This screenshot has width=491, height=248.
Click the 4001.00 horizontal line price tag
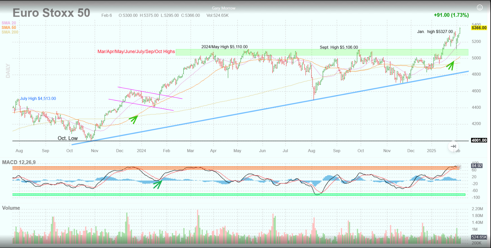point(479,140)
